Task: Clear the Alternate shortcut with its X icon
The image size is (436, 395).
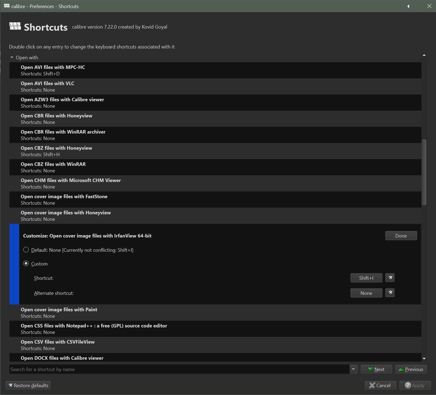Action: point(390,293)
